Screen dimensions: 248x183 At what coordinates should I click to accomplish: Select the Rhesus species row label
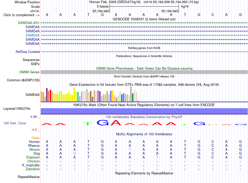[x=34, y=145]
